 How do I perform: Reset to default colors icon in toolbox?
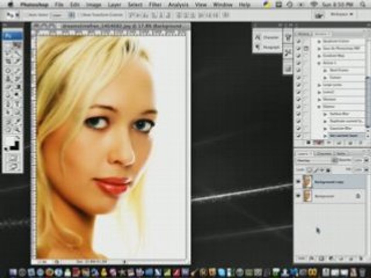coord(7,149)
